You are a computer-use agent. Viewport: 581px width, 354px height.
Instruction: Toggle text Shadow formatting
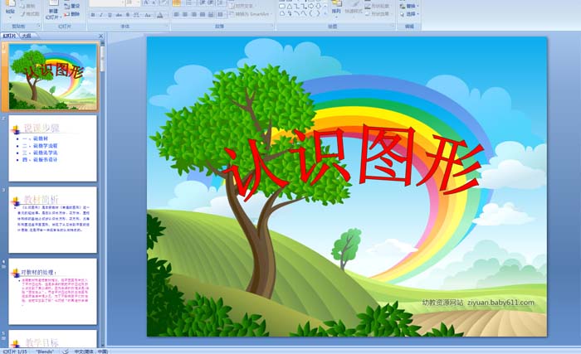[x=128, y=15]
